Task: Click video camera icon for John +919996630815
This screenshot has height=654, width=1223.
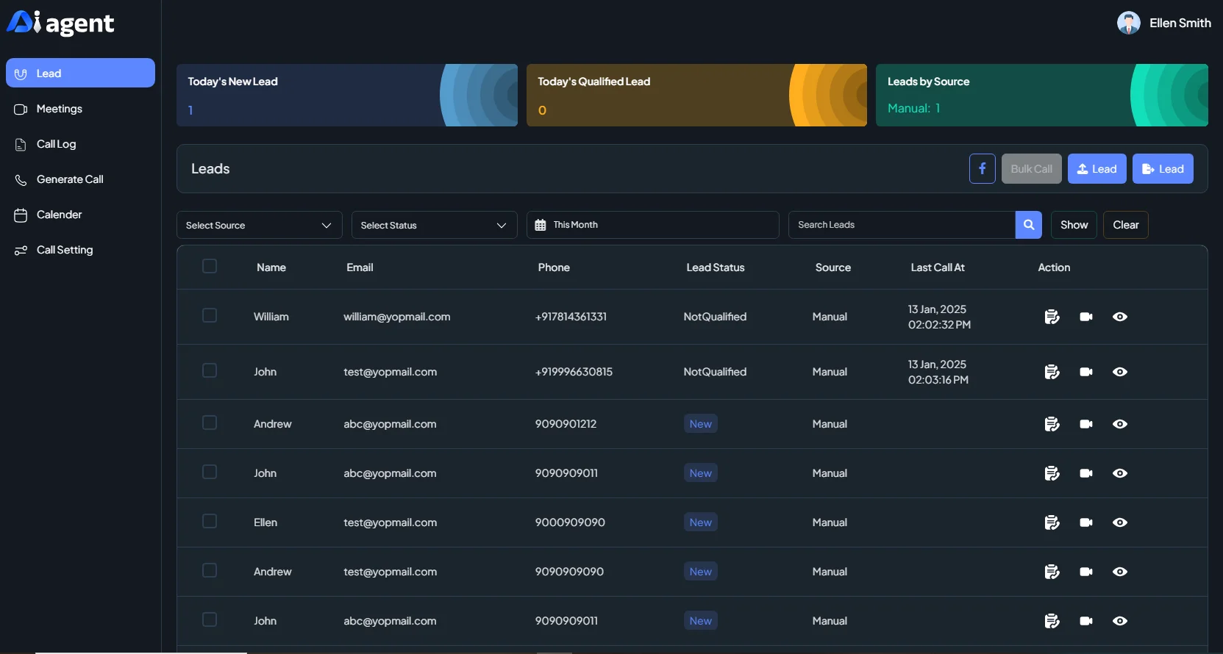Action: [x=1086, y=372]
